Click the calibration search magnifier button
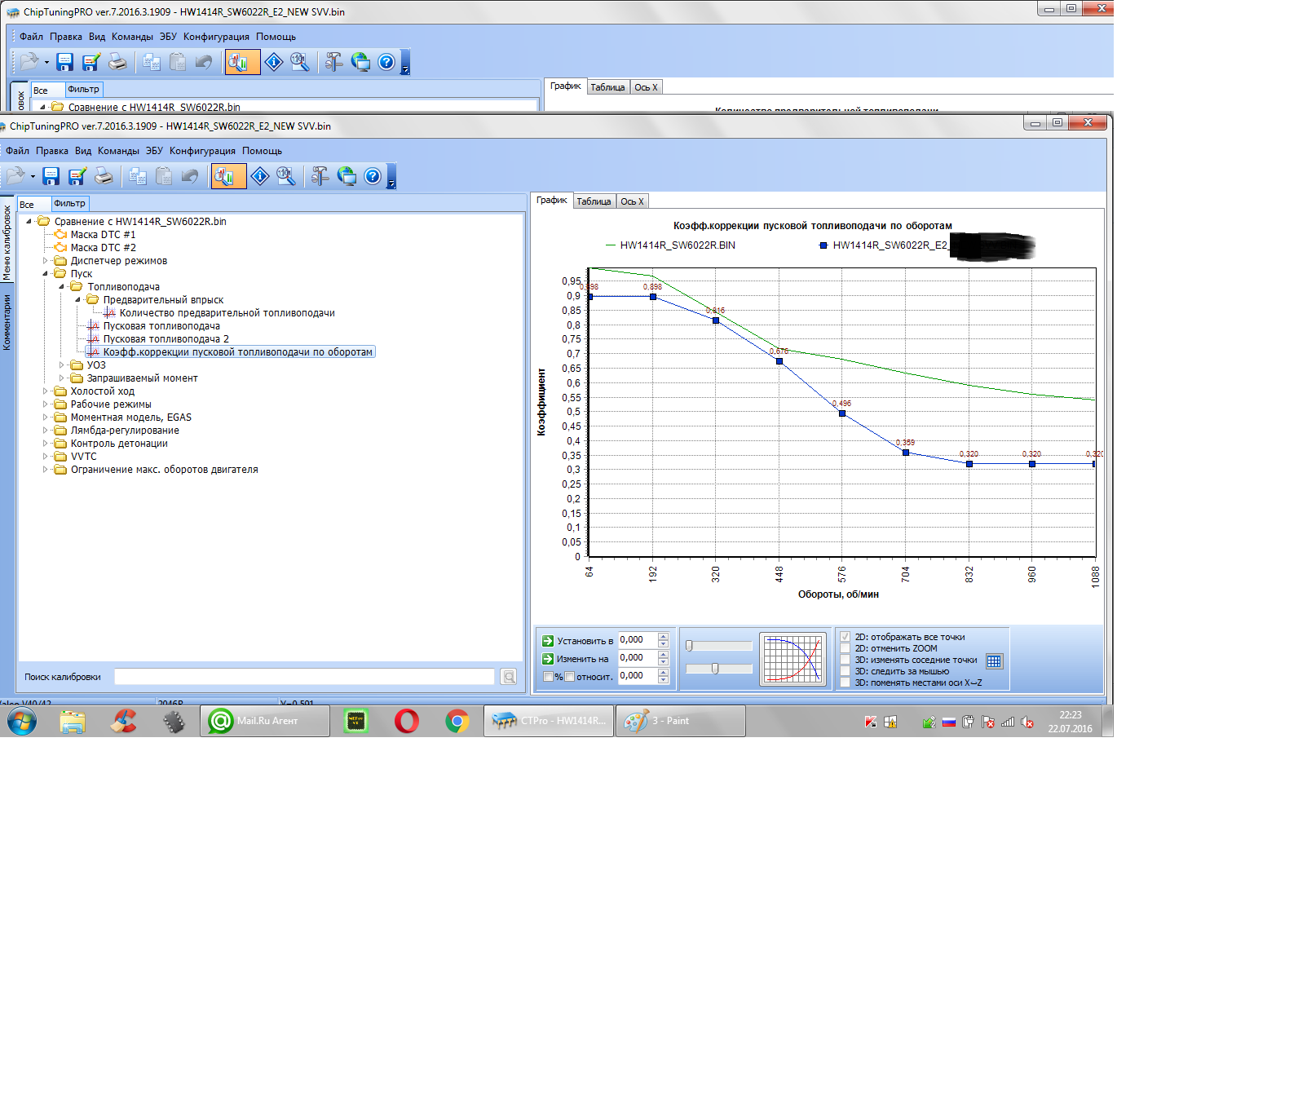 (x=509, y=677)
